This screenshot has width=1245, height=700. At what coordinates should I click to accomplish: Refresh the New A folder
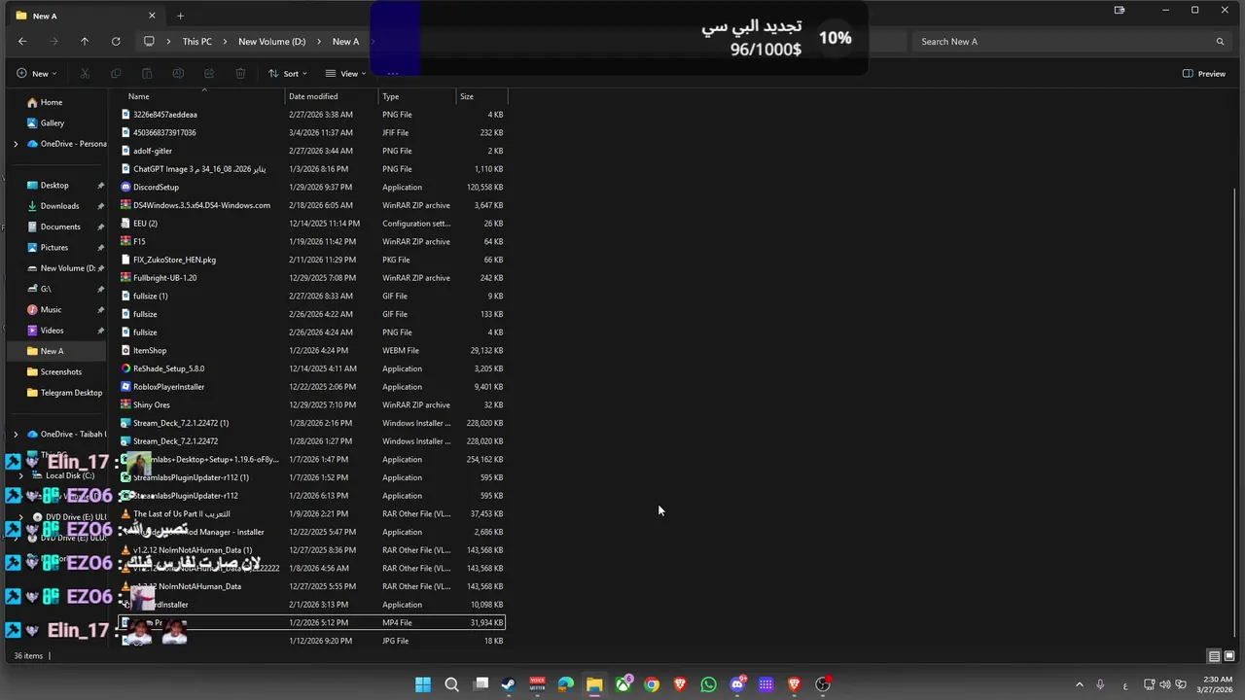[x=116, y=42]
